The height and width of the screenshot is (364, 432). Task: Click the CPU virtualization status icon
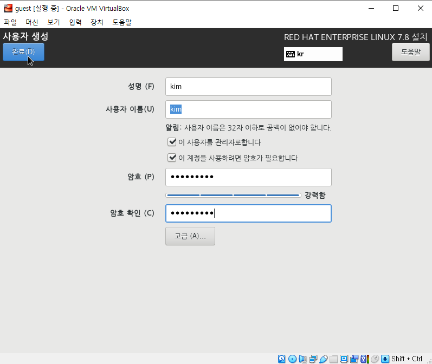[364, 359]
